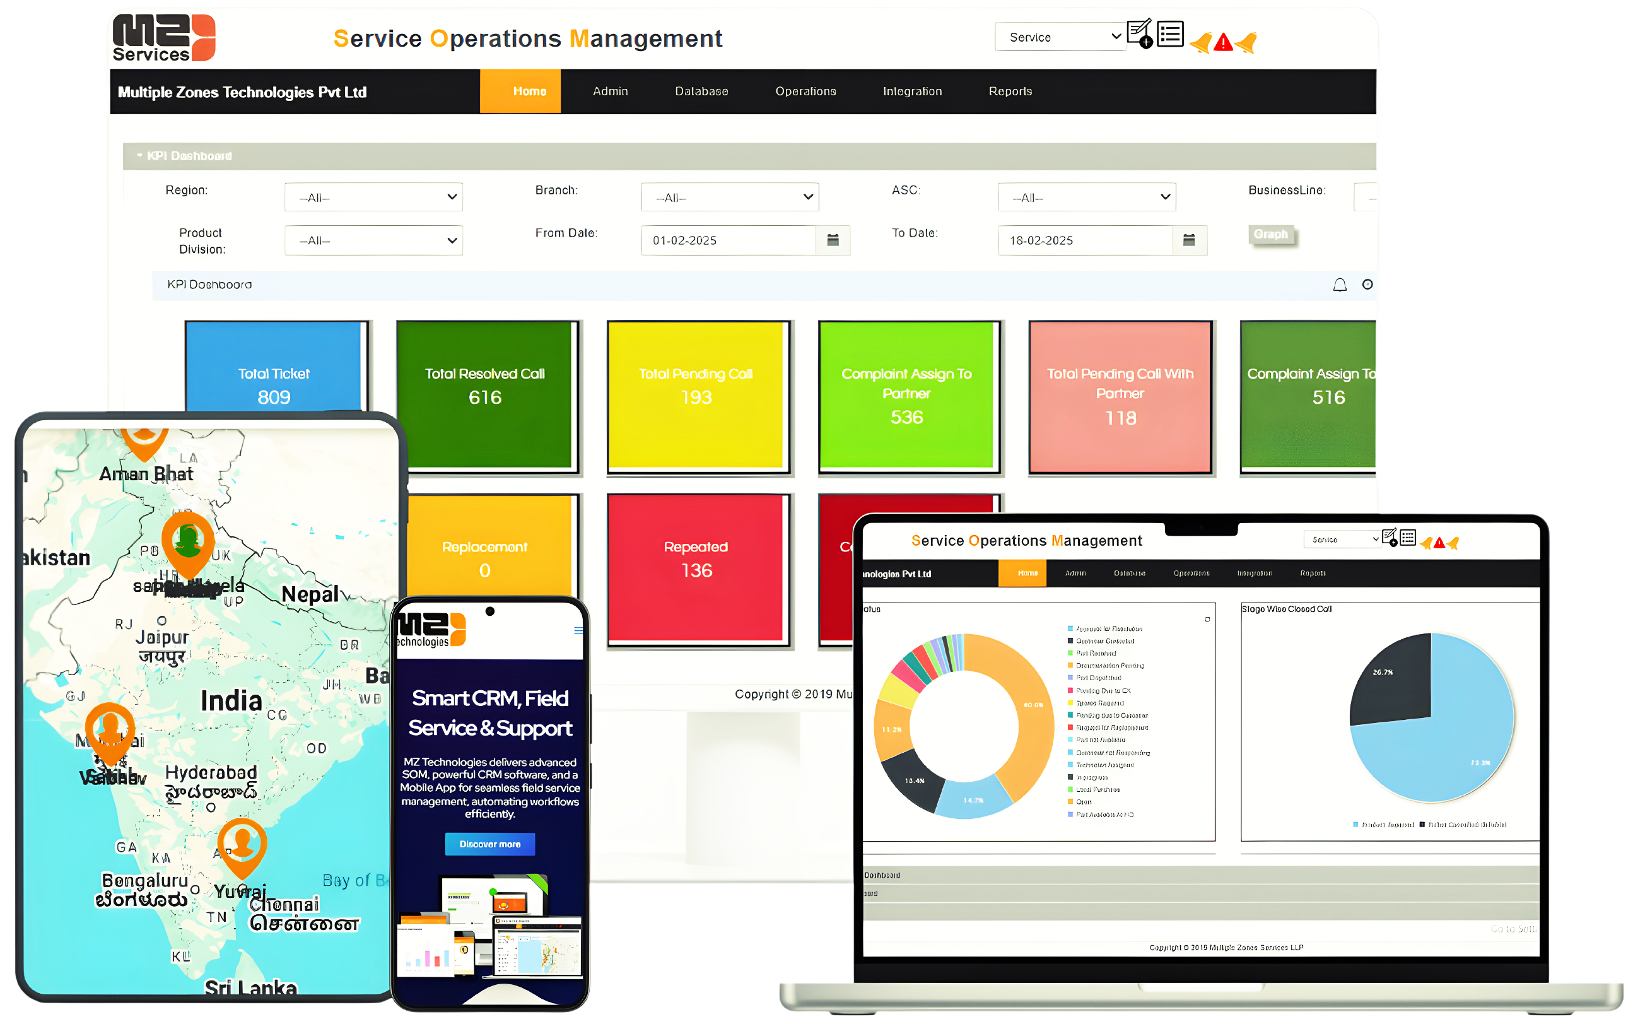Open the Service dropdown on laptop screen
The image size is (1633, 1024).
click(1342, 539)
